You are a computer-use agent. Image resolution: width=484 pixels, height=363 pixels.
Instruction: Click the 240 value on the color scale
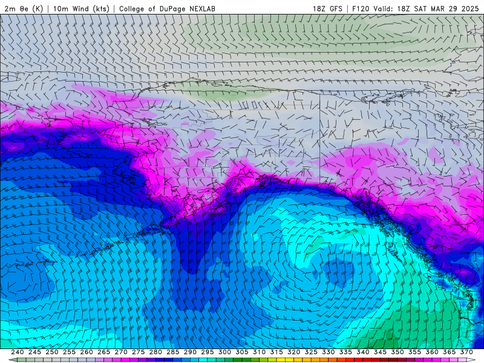(18, 352)
